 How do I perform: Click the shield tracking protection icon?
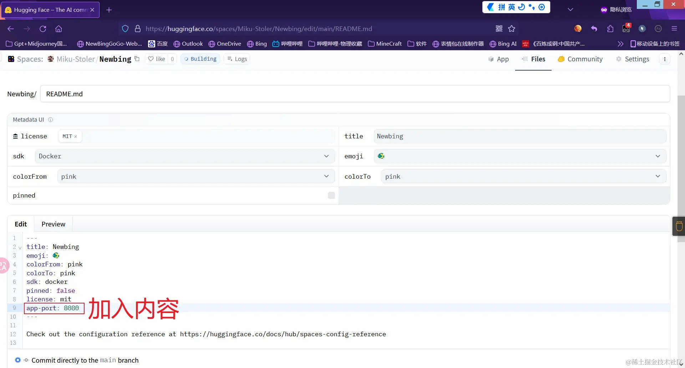125,29
